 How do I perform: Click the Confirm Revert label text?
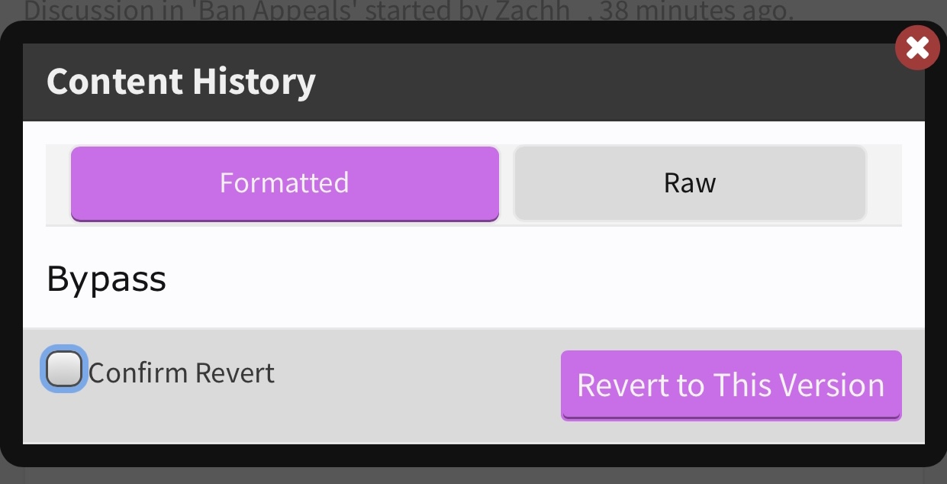tap(182, 373)
